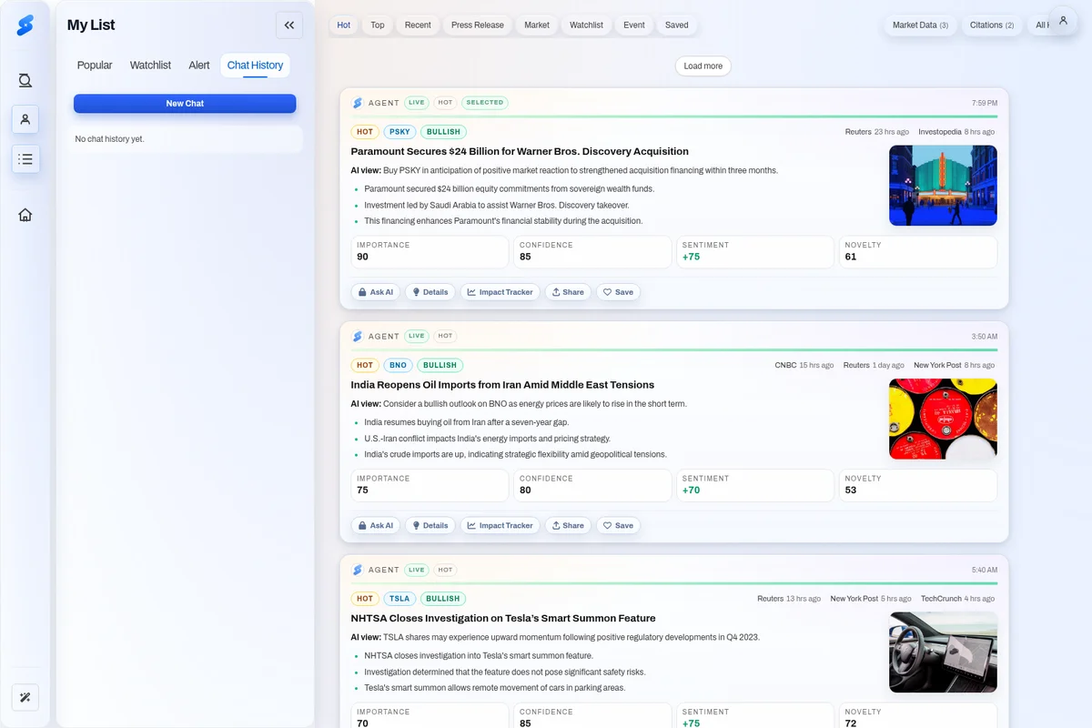Open Impact Tracker on the India oil news
Viewport: 1092px width, 728px height.
point(500,525)
